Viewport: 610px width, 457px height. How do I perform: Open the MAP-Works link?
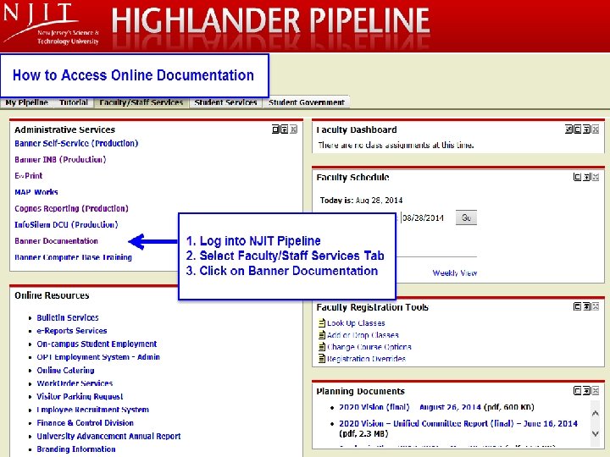coord(36,192)
